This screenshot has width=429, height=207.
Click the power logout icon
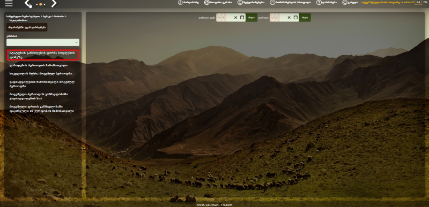[x=344, y=3]
